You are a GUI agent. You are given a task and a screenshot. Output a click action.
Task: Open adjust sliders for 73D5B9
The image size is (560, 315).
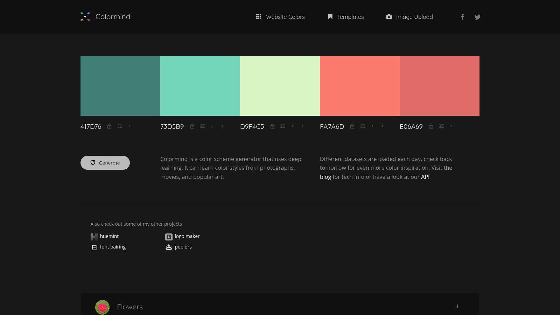pos(202,126)
